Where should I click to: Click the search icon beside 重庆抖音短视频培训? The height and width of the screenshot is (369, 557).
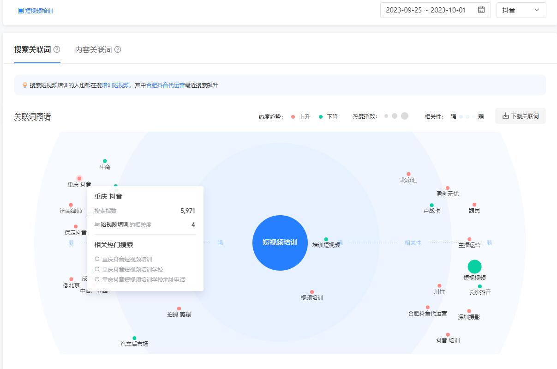point(97,259)
